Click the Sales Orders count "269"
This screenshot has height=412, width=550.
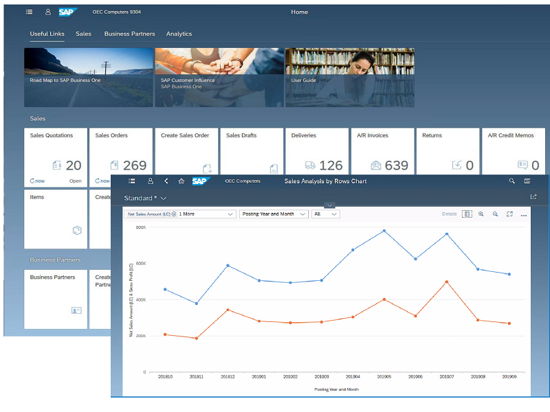pos(135,165)
